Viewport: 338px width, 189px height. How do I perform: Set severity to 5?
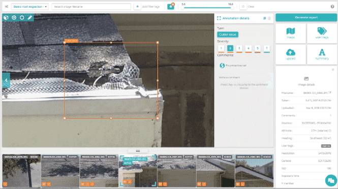point(257,48)
